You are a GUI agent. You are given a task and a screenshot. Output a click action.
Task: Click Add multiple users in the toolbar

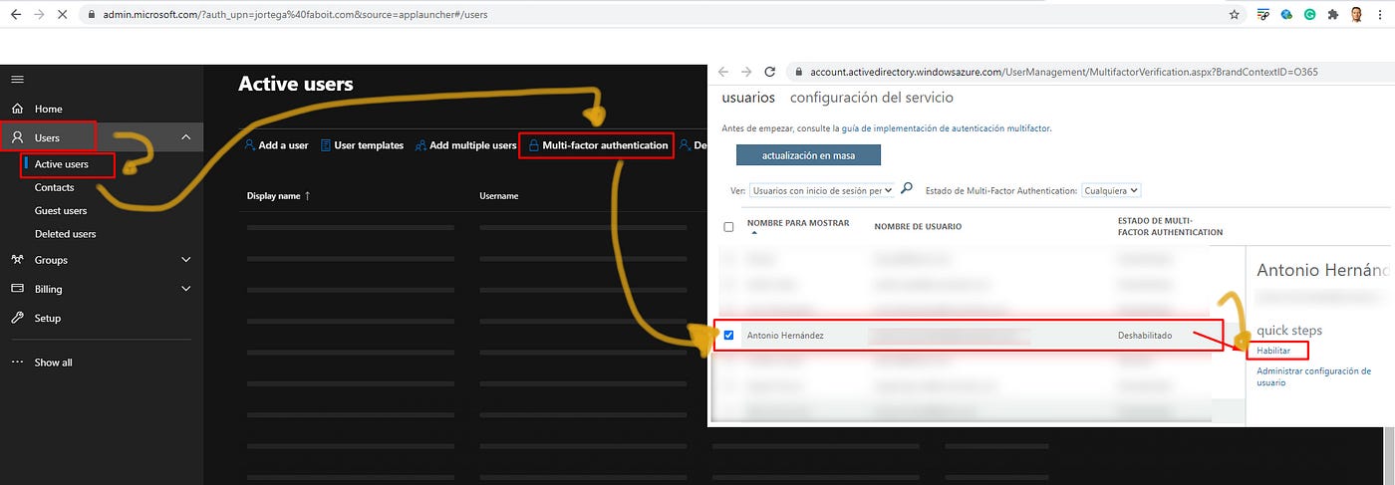(465, 145)
